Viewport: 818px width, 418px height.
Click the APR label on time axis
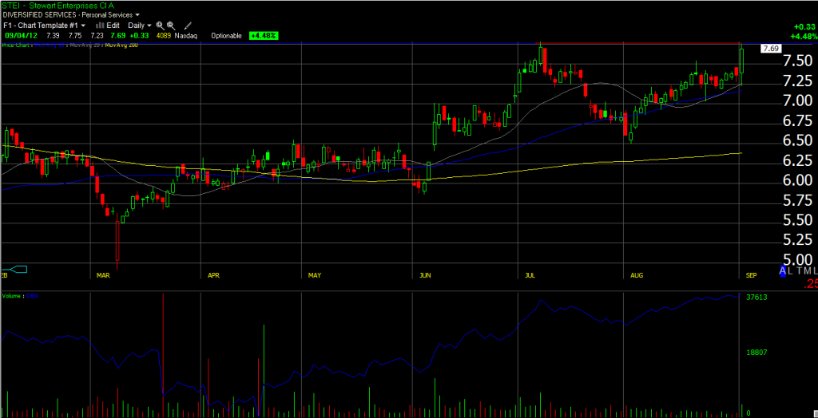(x=212, y=274)
